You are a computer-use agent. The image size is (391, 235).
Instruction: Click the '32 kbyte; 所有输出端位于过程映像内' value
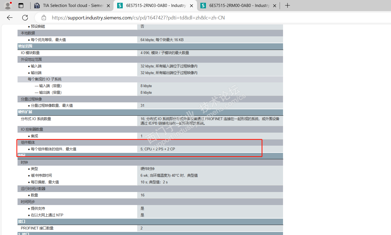coord(169,73)
